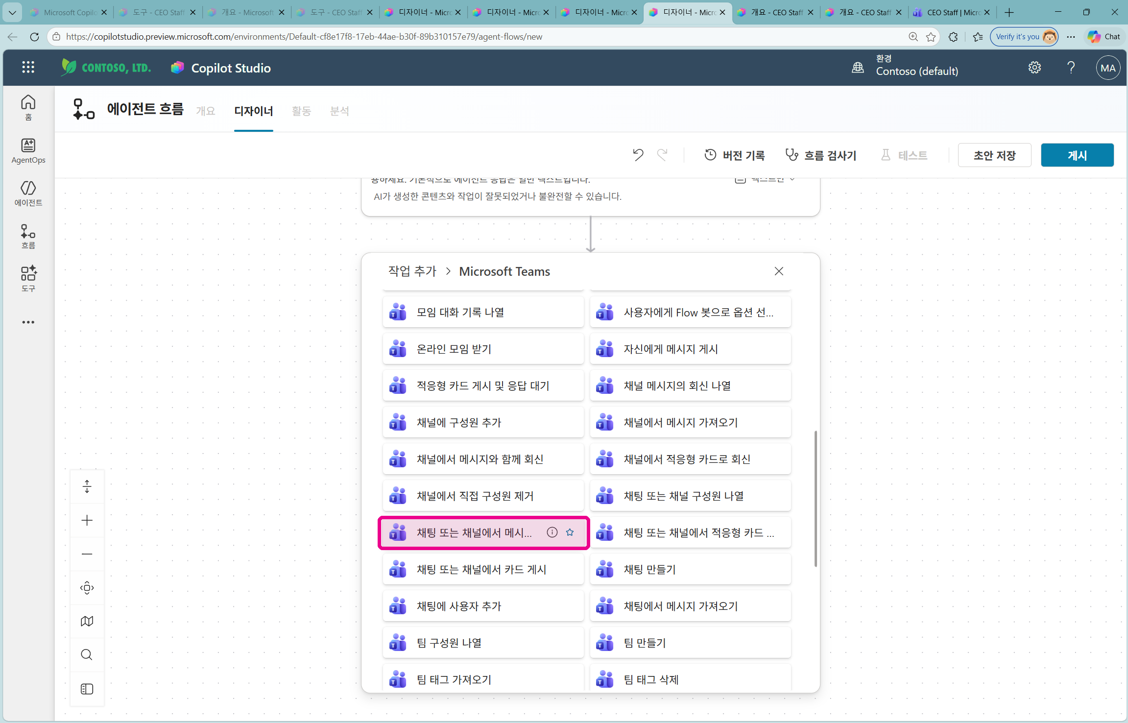Select the 자신에게 메시지 게시 action

tap(691, 349)
